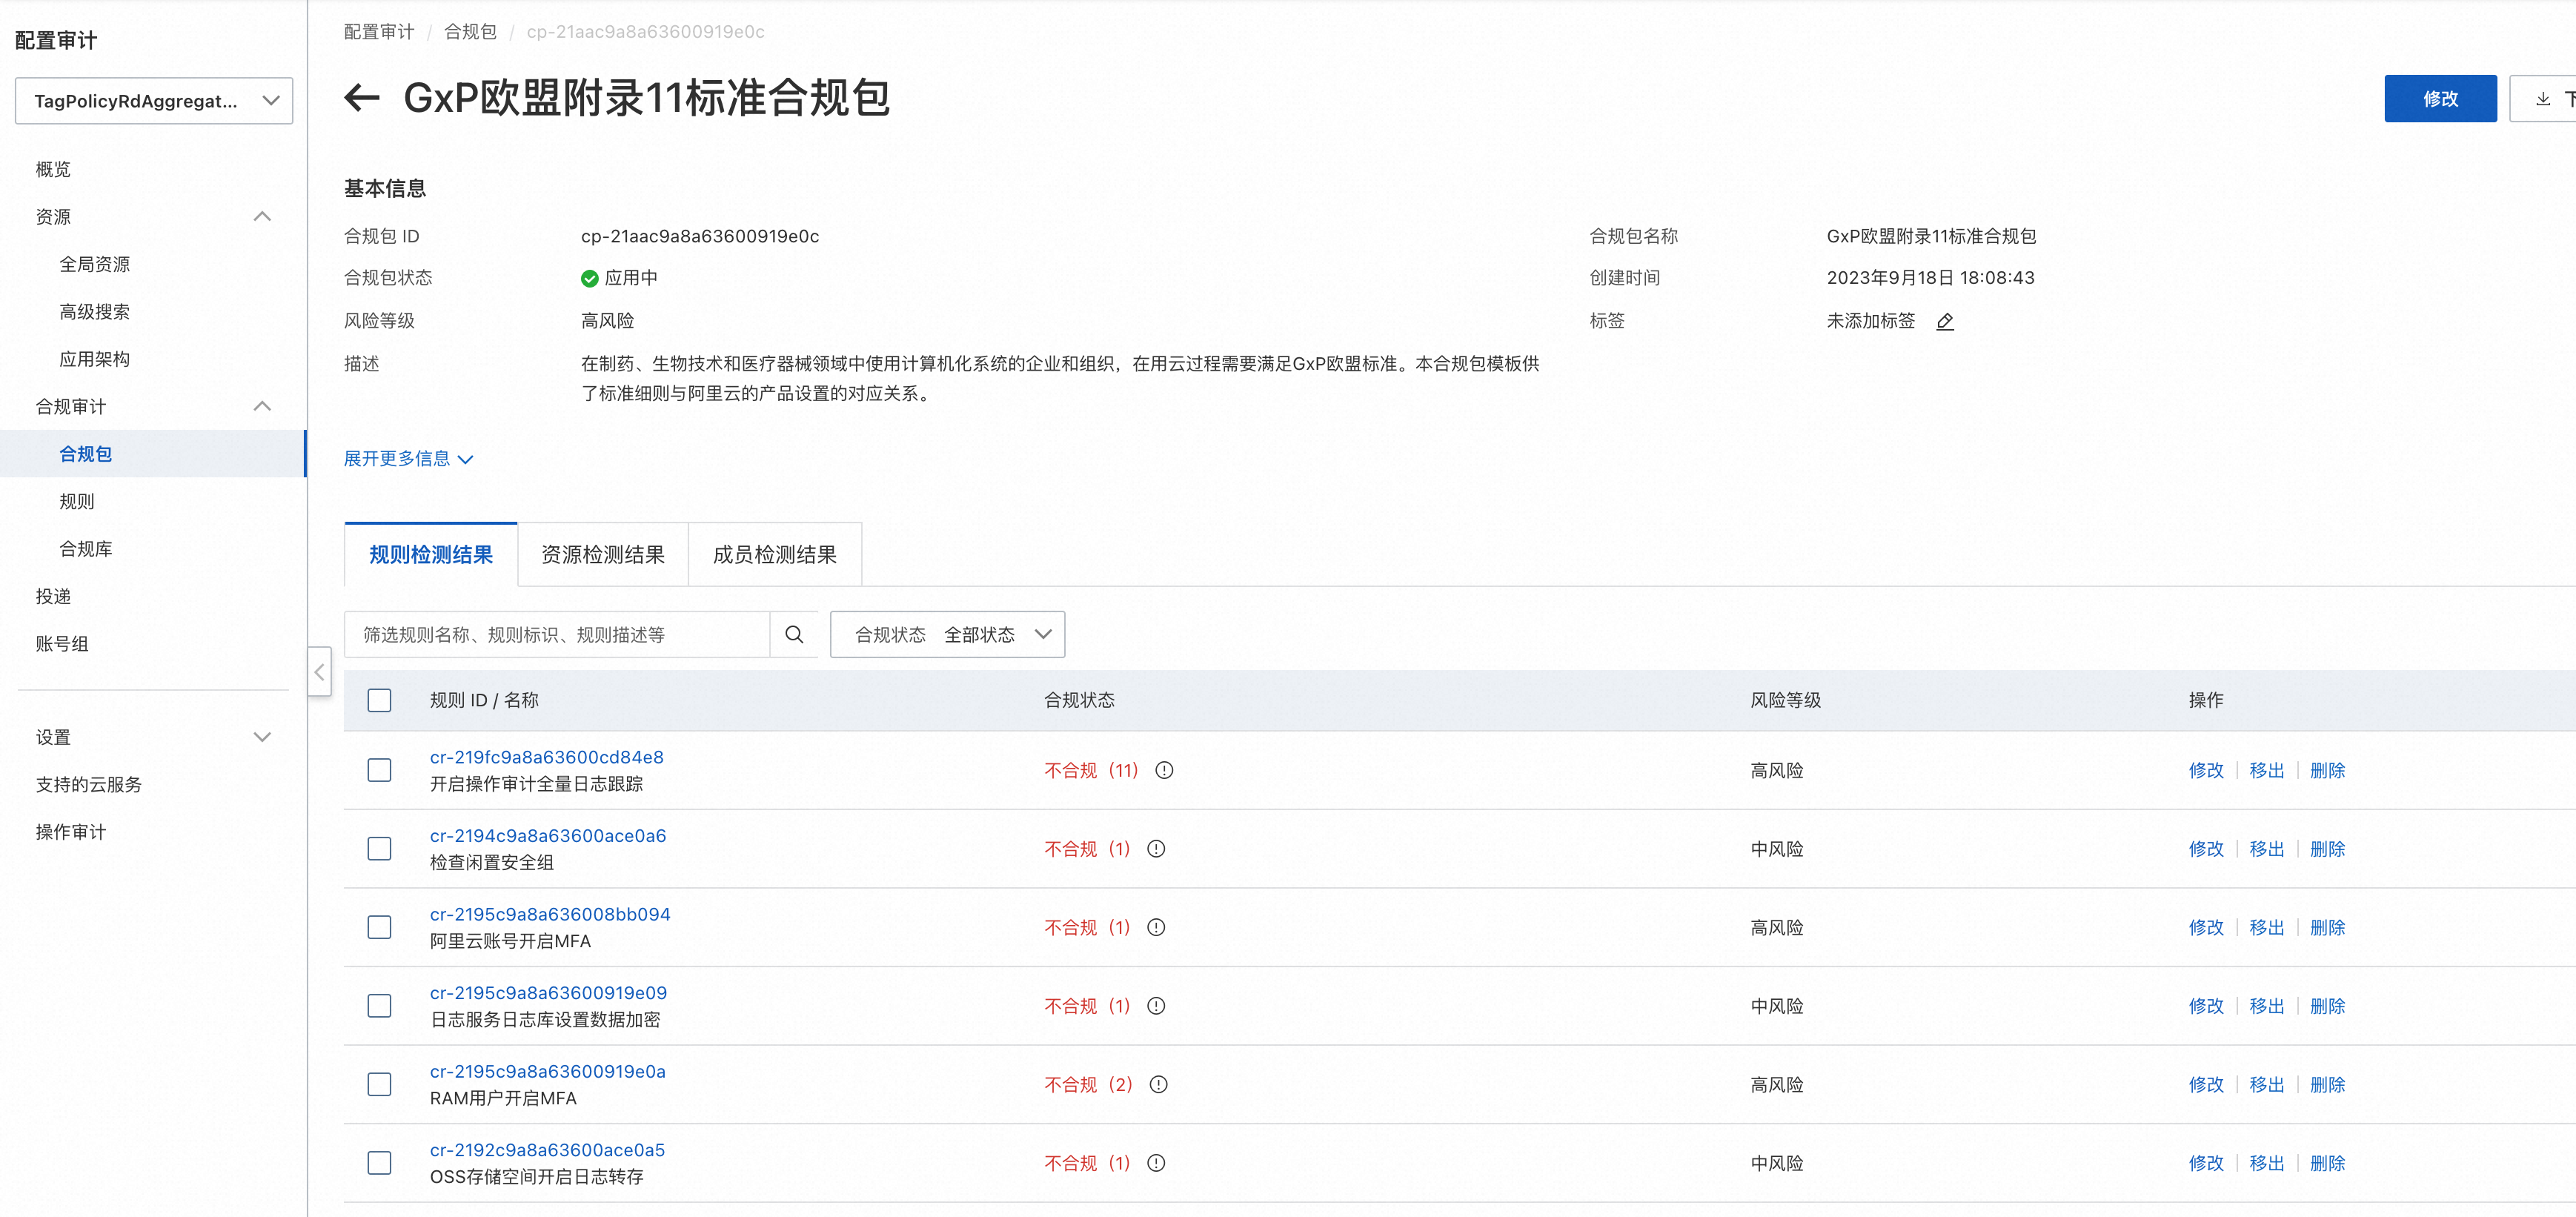Tick checkbox for OSS存储空间开启日志转存 rule

coord(379,1163)
